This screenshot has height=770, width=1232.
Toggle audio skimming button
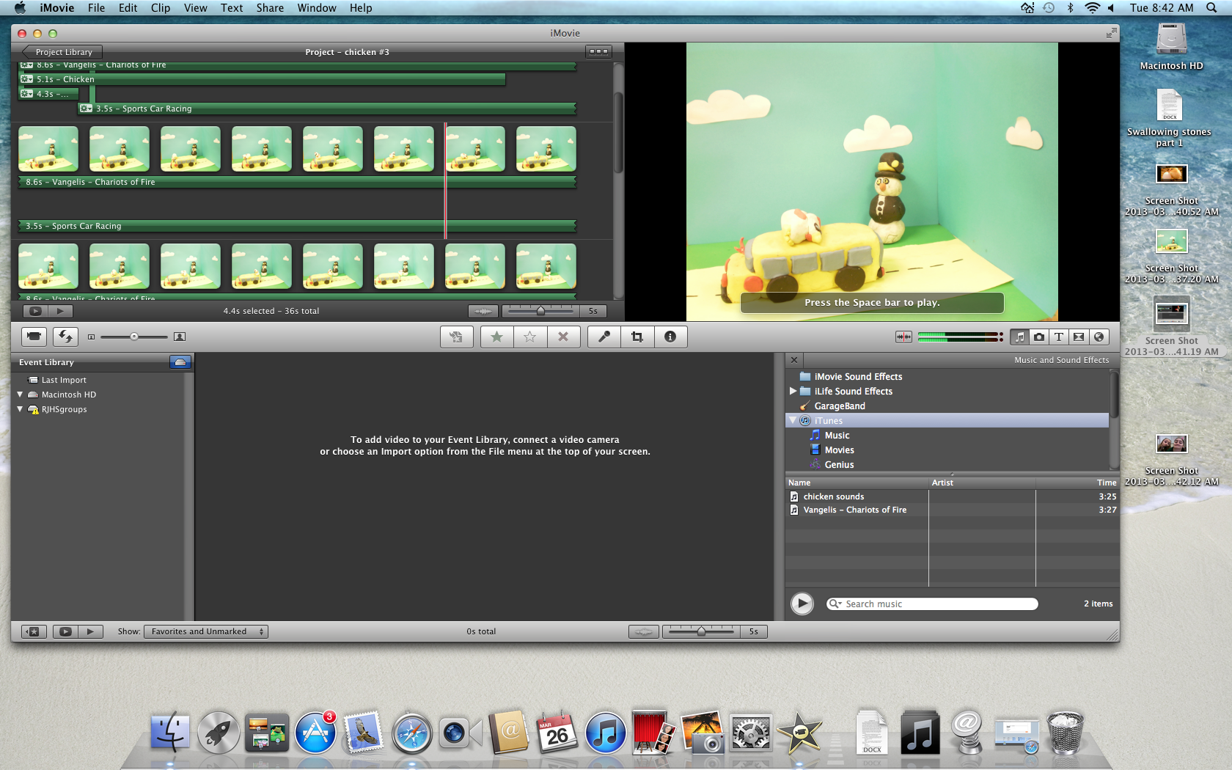tap(903, 337)
